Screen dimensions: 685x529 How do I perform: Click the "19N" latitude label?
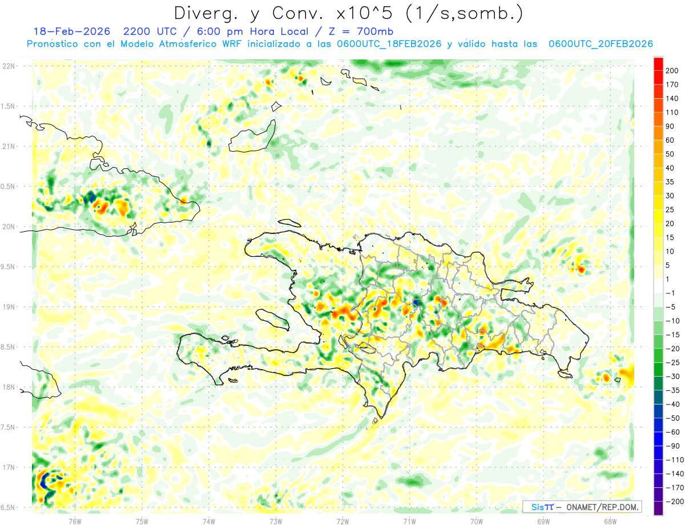point(9,306)
